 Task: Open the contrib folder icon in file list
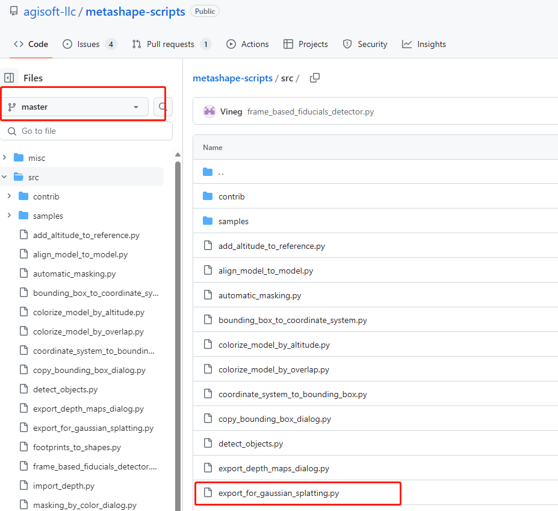point(208,196)
